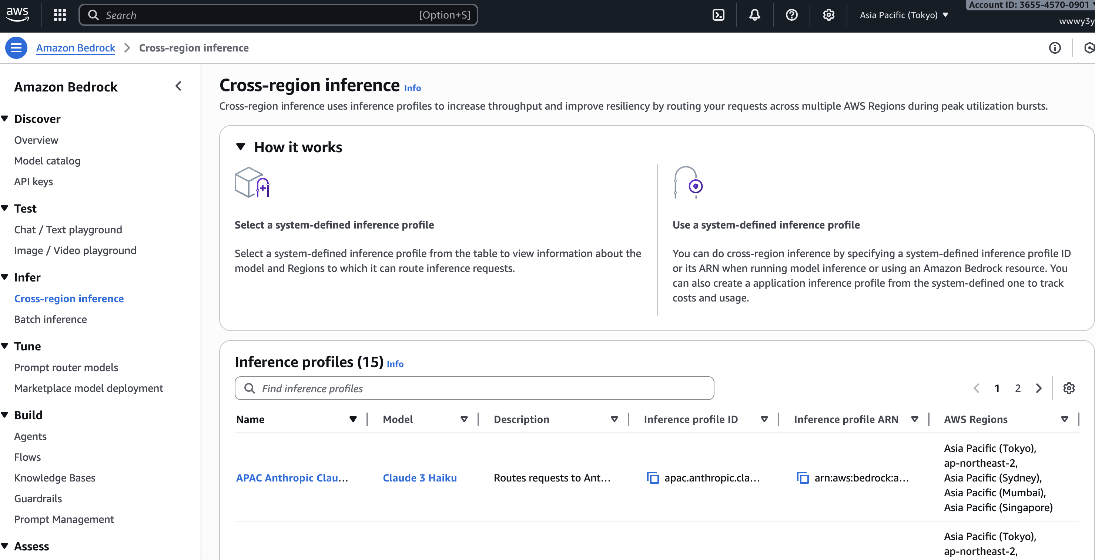Viewport: 1095px width, 560px height.
Task: Open the notifications bell
Action: click(x=754, y=14)
